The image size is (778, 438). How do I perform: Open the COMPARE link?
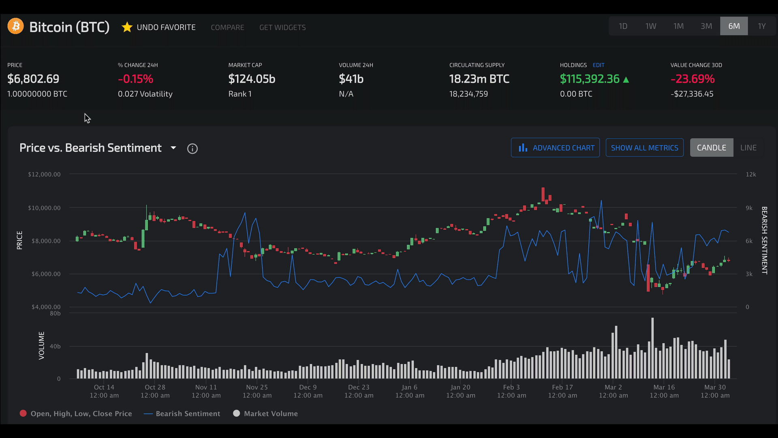(227, 27)
